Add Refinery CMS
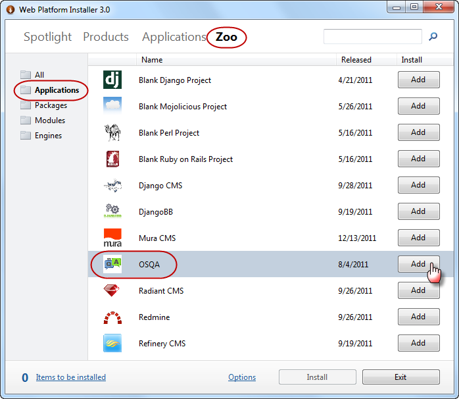The height and width of the screenshot is (399, 459). click(x=419, y=343)
